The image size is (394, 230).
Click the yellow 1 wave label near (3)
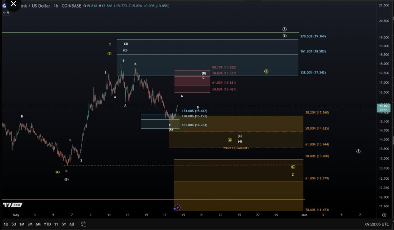pyautogui.click(x=109, y=44)
